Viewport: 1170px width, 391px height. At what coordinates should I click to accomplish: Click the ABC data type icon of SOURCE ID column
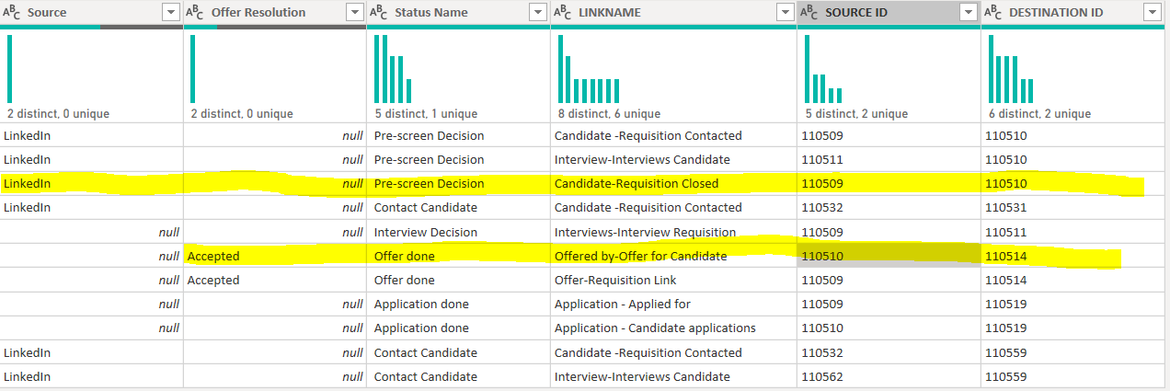point(809,12)
